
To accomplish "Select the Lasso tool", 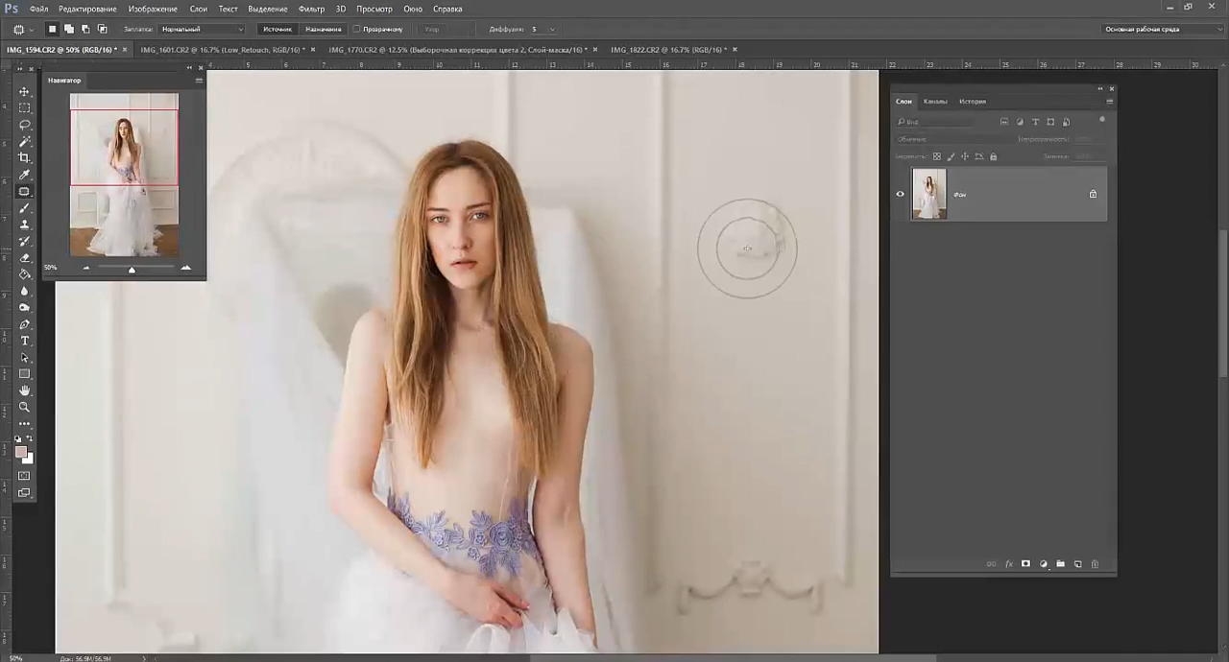I will [25, 125].
